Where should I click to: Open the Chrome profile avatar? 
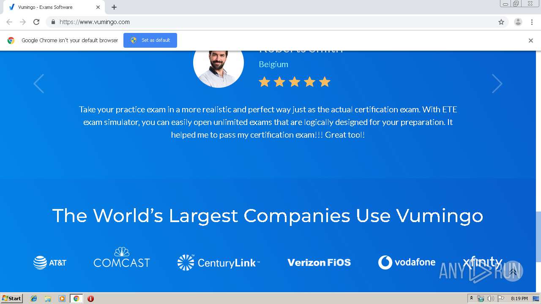point(518,22)
